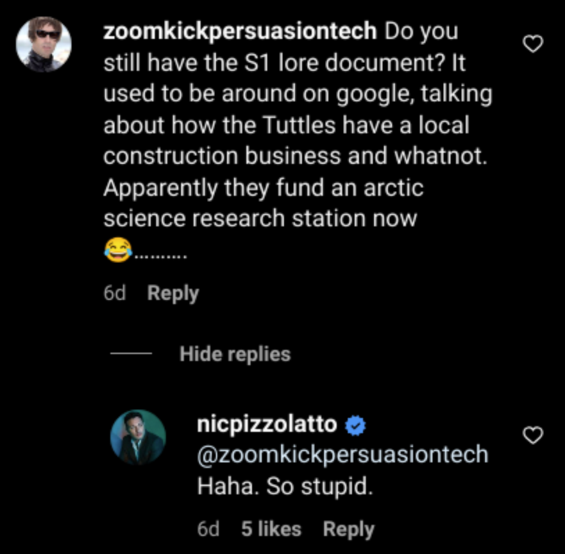
Task: Click the line beside Hide replies
Action: (x=131, y=354)
